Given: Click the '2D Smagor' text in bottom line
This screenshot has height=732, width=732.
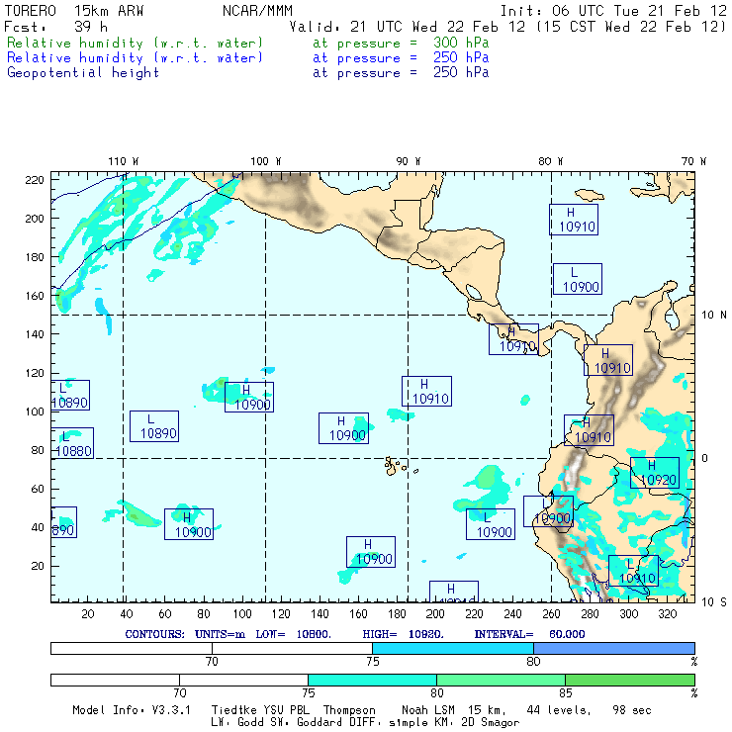Looking at the screenshot, I should (x=491, y=723).
